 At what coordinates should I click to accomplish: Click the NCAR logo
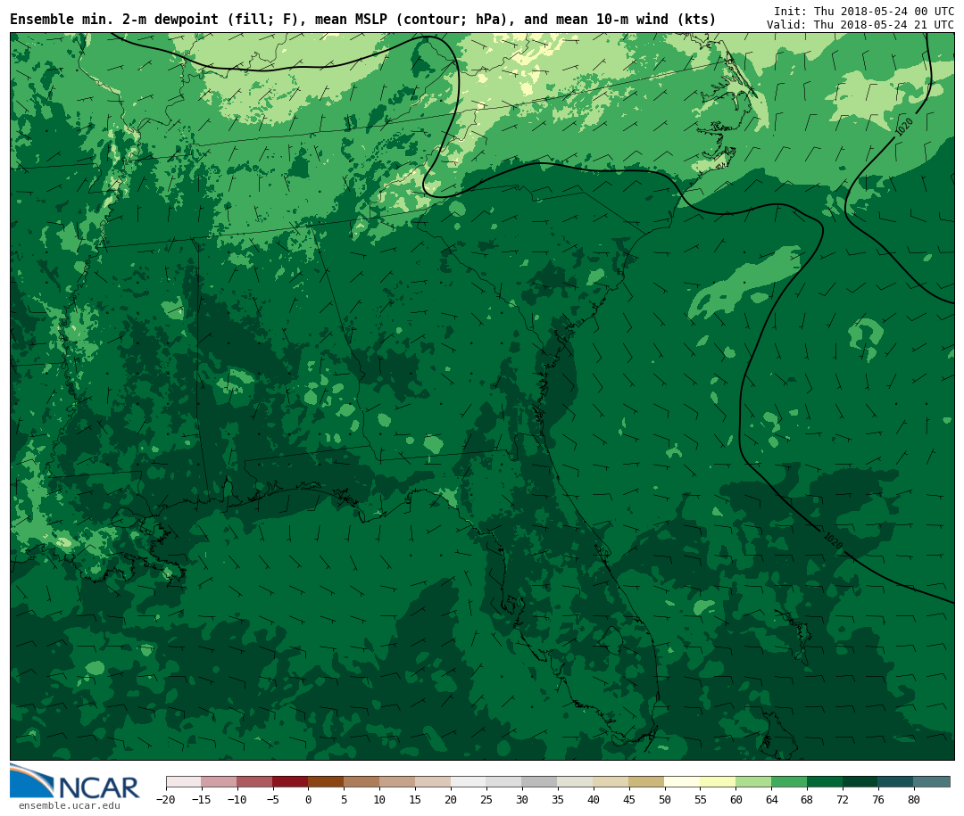coord(75,782)
